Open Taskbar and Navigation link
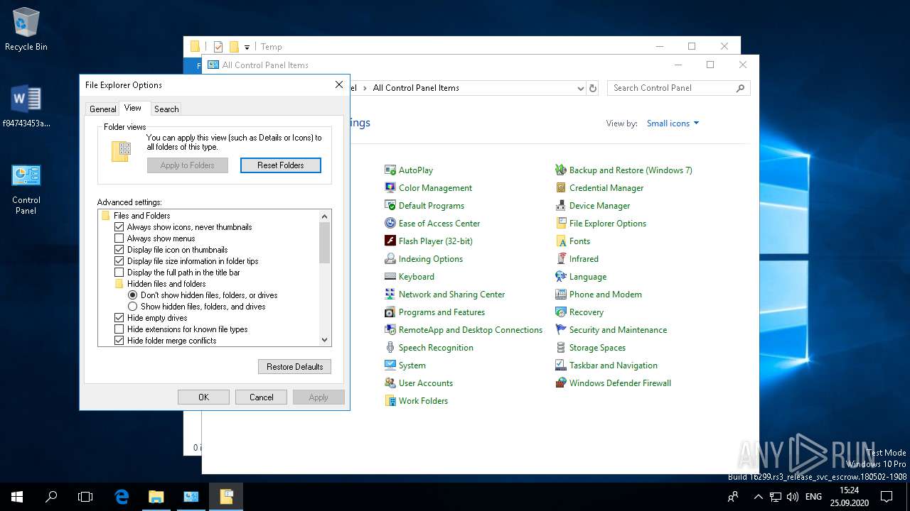 613,366
